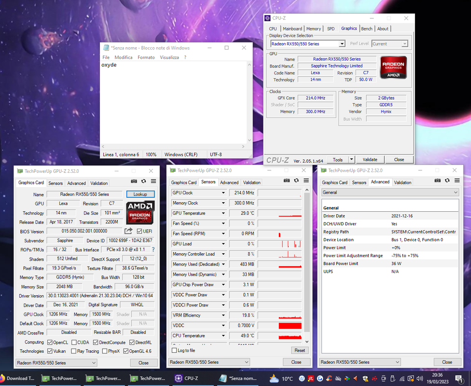The height and width of the screenshot is (386, 471).
Task: Click the Lookup button
Action: (x=140, y=194)
